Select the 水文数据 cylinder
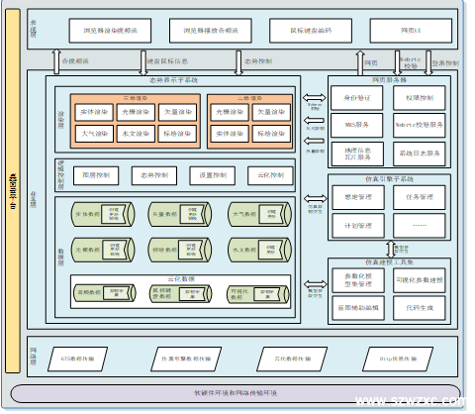The width and height of the screenshot is (475, 414). click(x=260, y=250)
